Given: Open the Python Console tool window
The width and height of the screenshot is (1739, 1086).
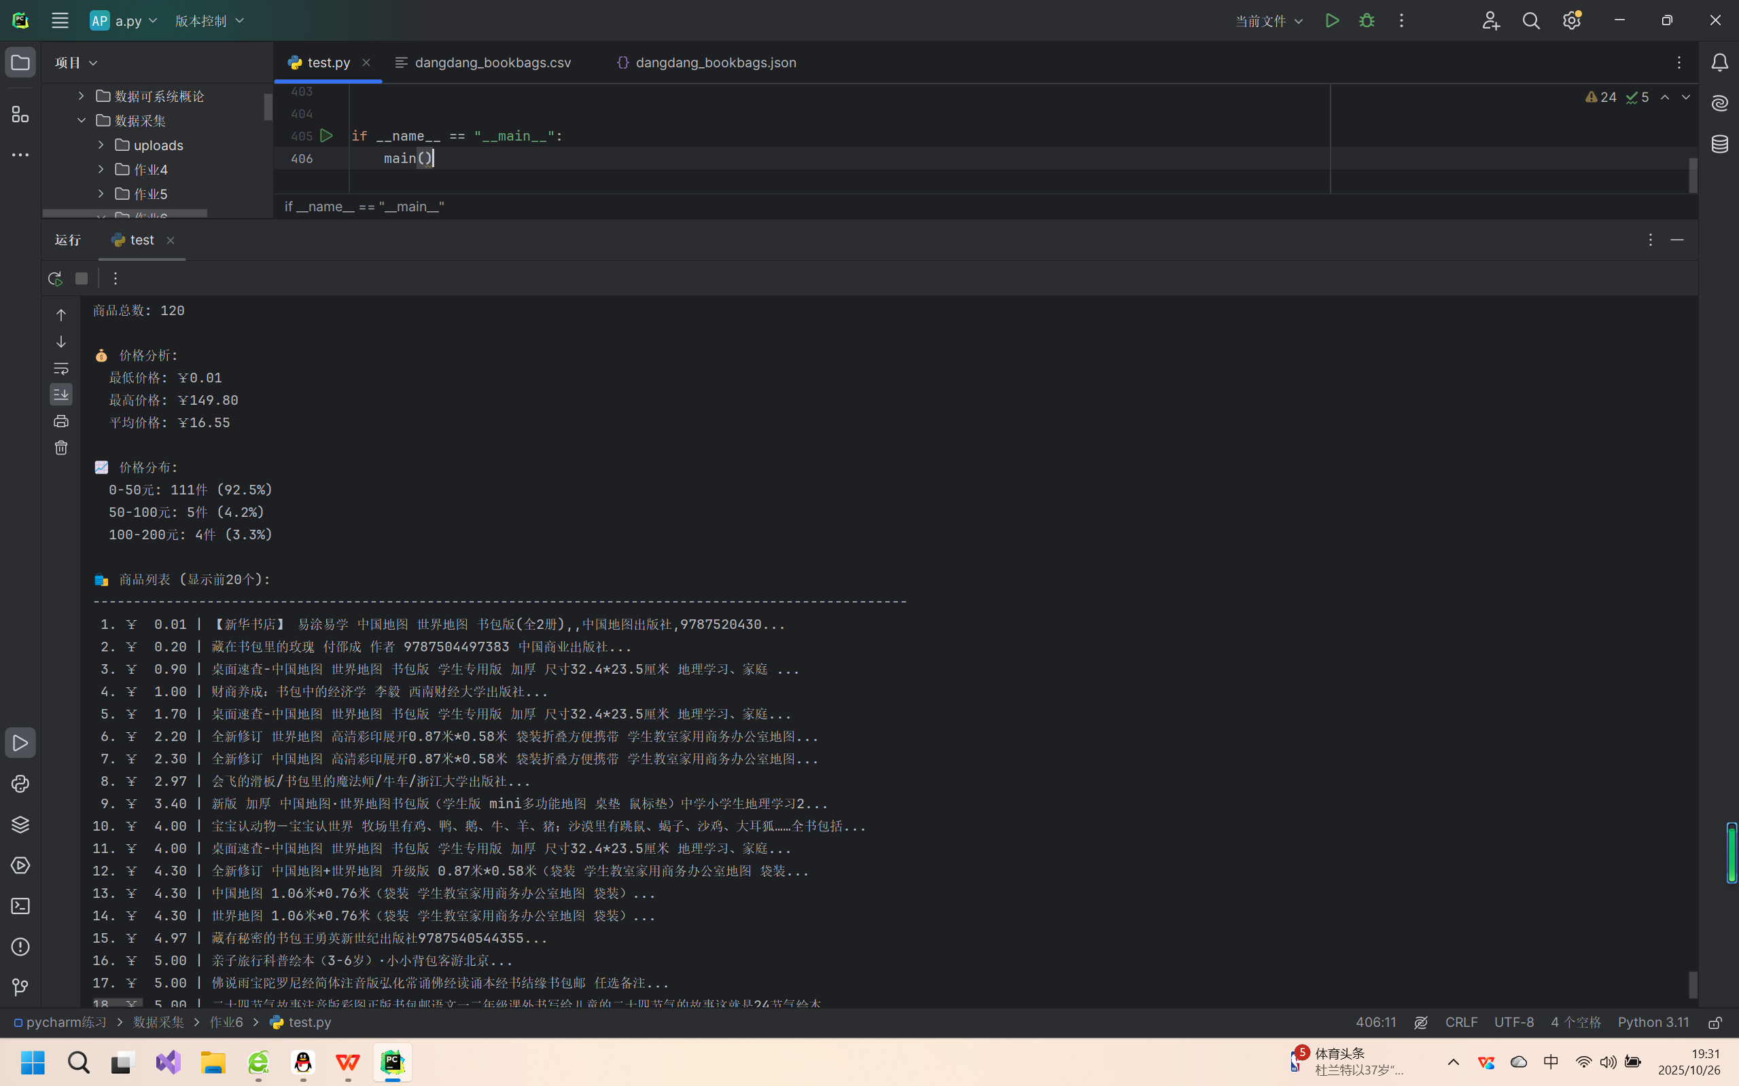Looking at the screenshot, I should pyautogui.click(x=20, y=784).
